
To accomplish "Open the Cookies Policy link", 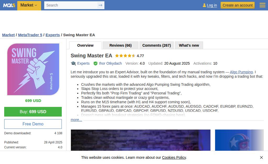I will 174,157.
